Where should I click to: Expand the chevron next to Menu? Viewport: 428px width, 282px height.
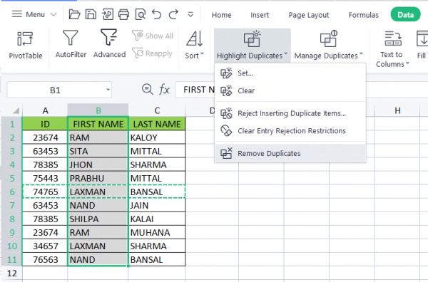point(53,14)
